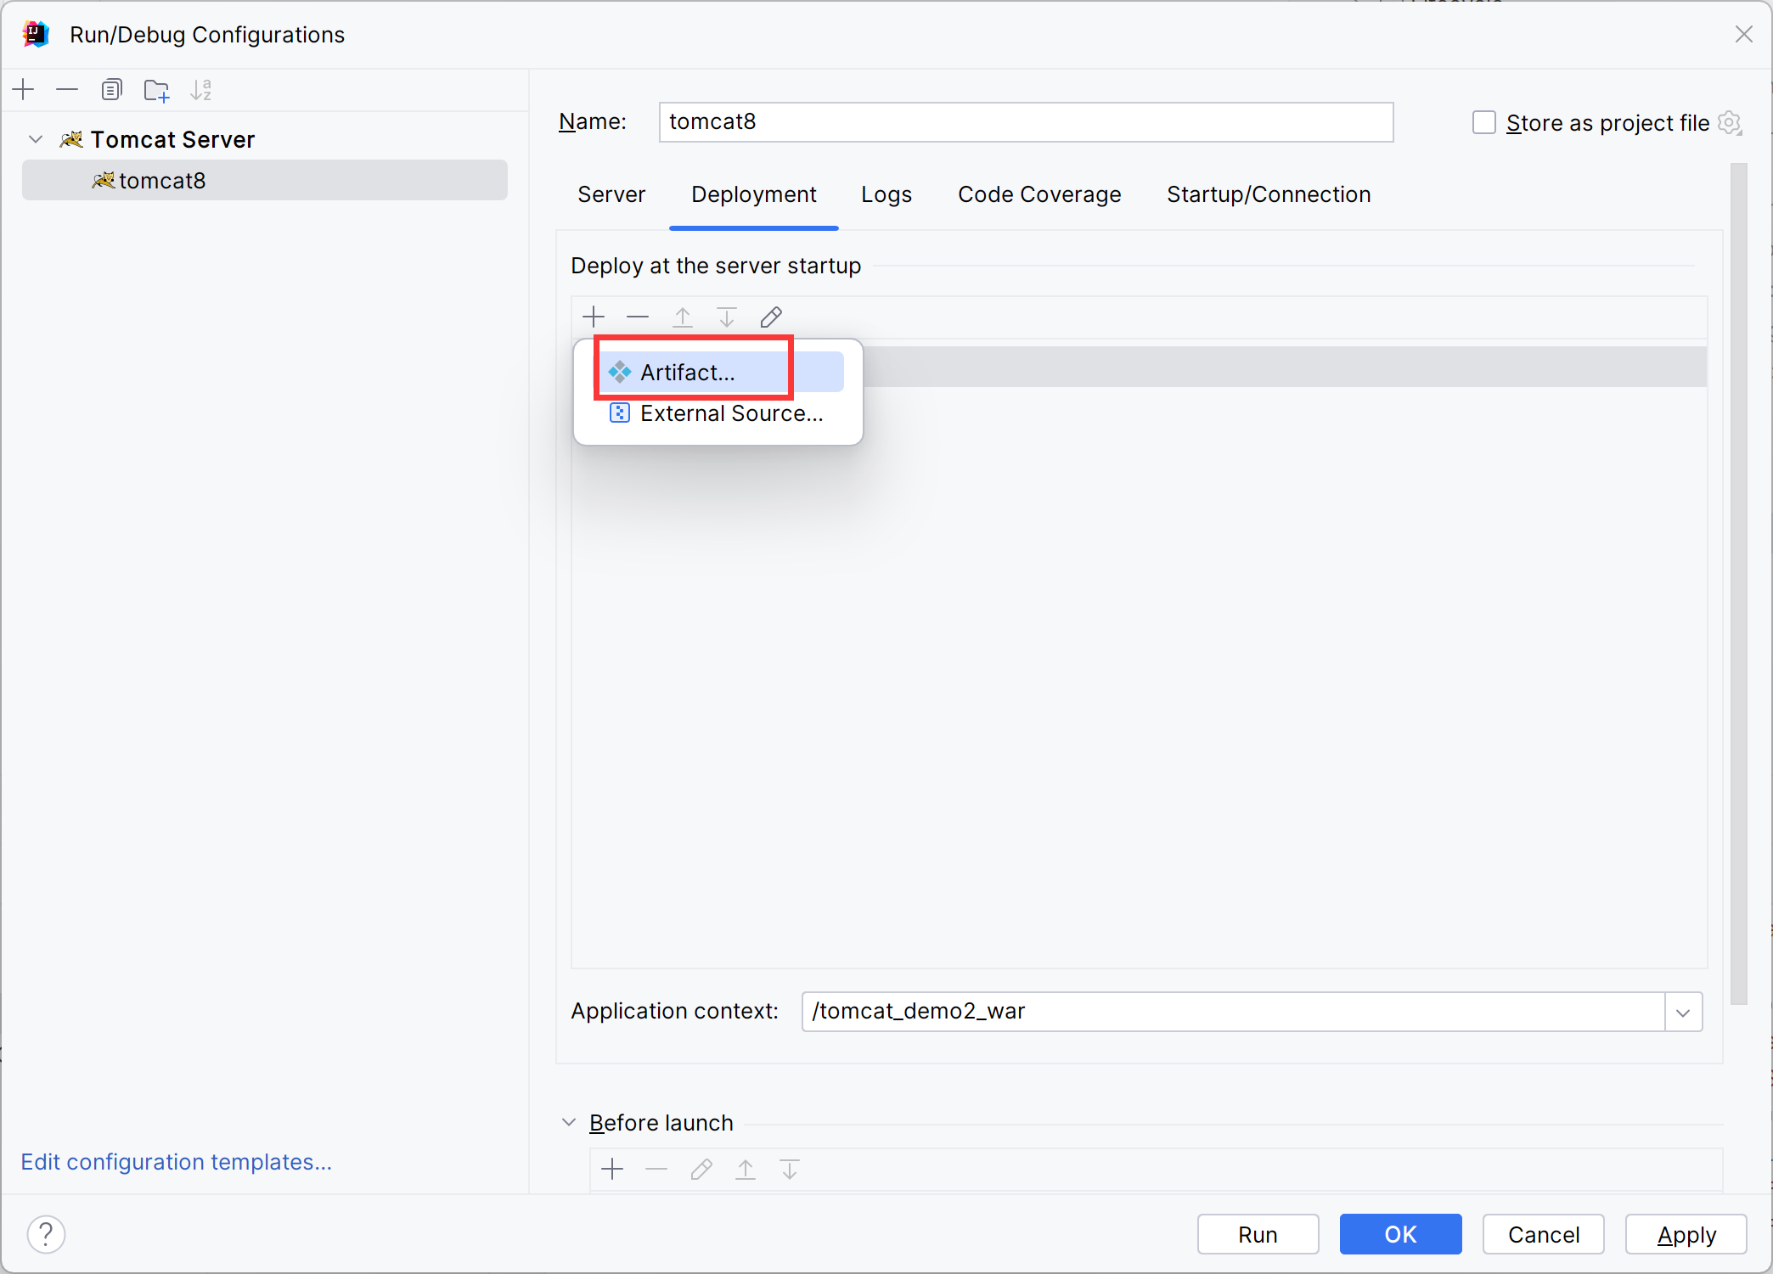
Task: Open the Startup/Connection tab
Action: click(x=1269, y=194)
